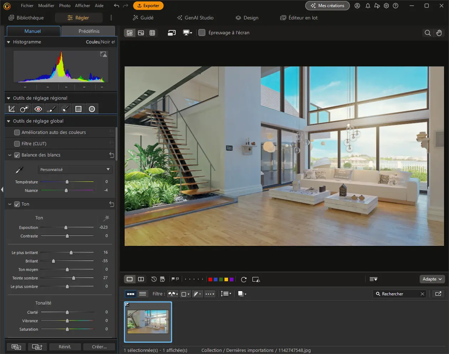Click the Exporter button
Viewport: 449px width, 354px height.
click(148, 6)
